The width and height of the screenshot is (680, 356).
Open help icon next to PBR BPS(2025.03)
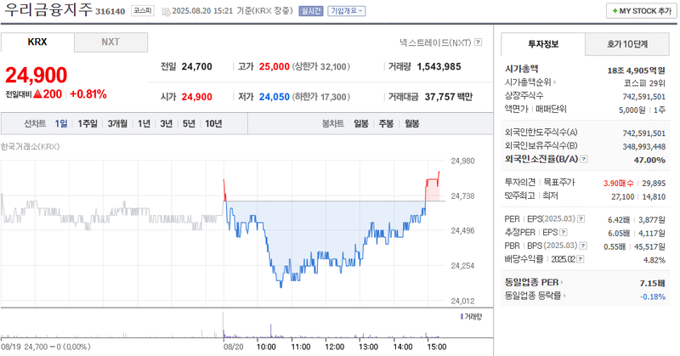(583, 246)
